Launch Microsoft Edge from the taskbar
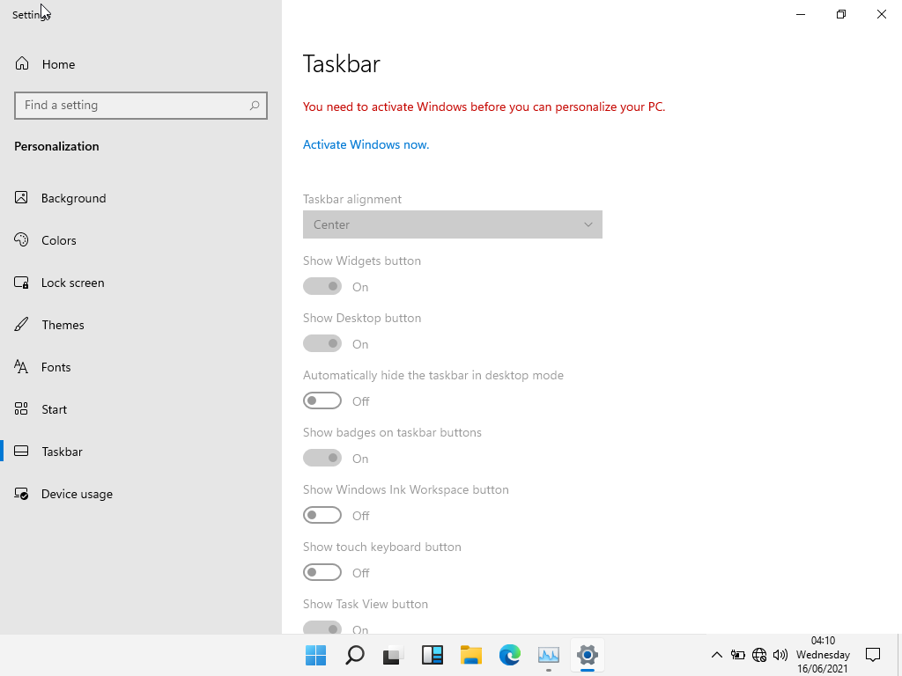This screenshot has width=902, height=676. click(510, 655)
